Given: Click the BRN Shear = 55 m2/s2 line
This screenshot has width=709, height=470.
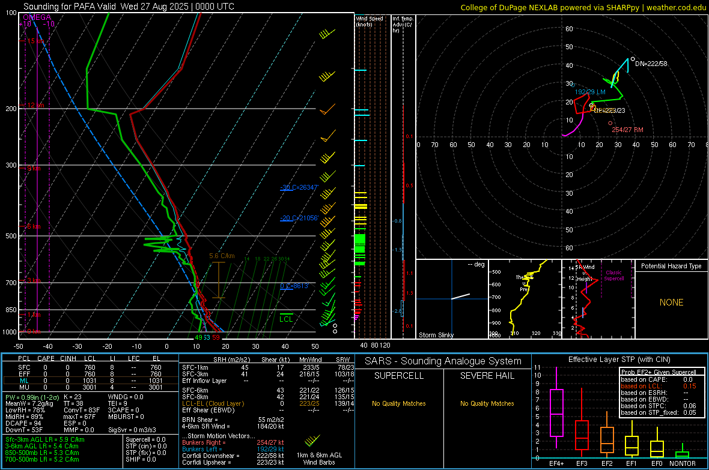Looking at the screenshot, I should click(x=233, y=420).
